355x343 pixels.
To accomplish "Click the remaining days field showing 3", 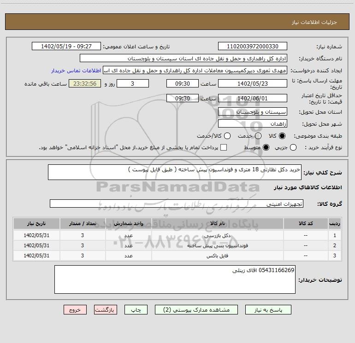I will (133, 83).
